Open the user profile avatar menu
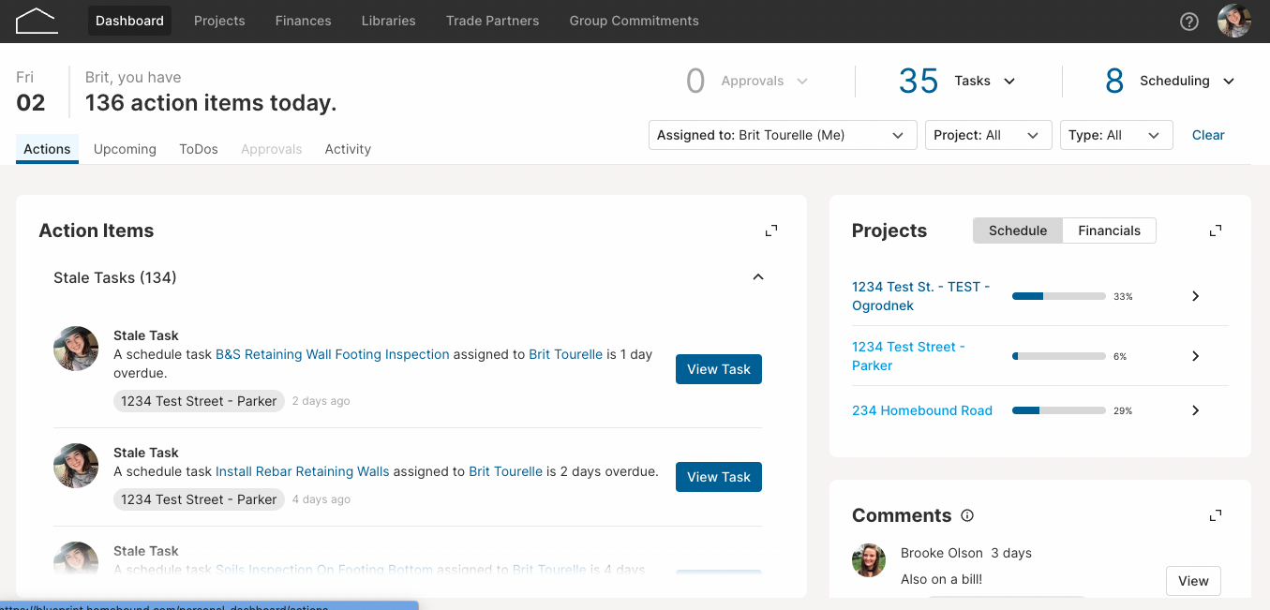1270x610 pixels. coord(1234,21)
